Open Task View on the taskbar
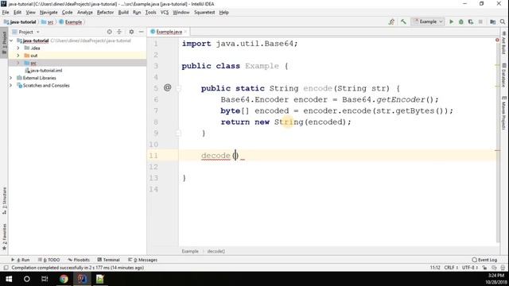The height and width of the screenshot is (286, 509). pyautogui.click(x=45, y=279)
